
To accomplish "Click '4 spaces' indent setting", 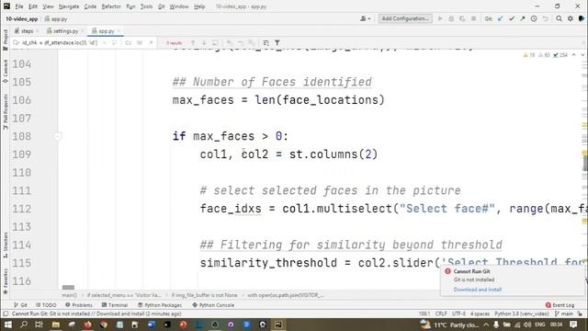I will coord(480,314).
